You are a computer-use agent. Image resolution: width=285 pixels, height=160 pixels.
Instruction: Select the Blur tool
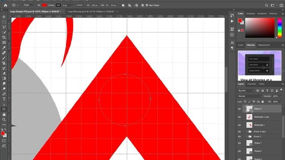point(4,84)
